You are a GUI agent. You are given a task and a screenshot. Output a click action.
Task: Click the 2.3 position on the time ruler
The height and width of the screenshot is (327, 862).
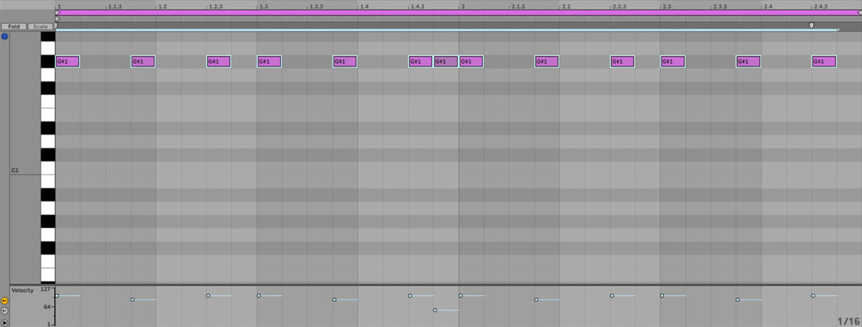pyautogui.click(x=667, y=6)
